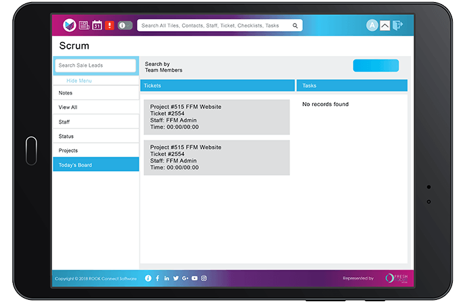The height and width of the screenshot is (304, 467).
Task: Click the red alert exclamation icon
Action: tap(110, 26)
